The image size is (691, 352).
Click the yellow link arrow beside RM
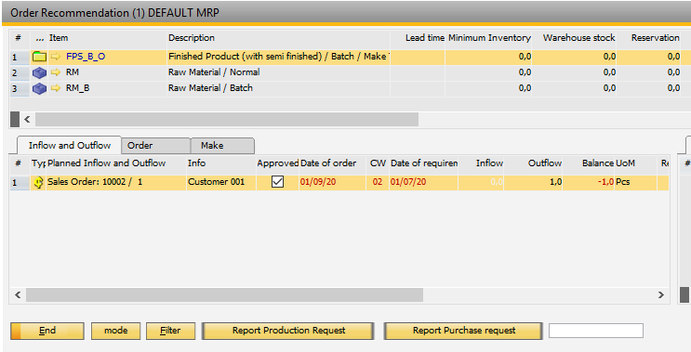(56, 72)
